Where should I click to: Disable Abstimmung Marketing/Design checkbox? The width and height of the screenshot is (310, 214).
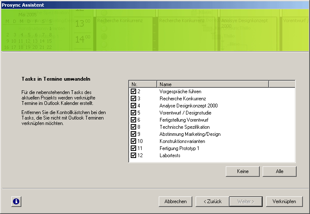pyautogui.click(x=133, y=134)
